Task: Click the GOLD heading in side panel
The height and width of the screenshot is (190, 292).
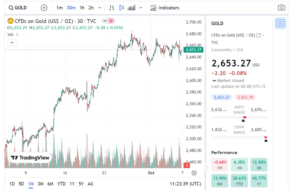Action: 217,23
